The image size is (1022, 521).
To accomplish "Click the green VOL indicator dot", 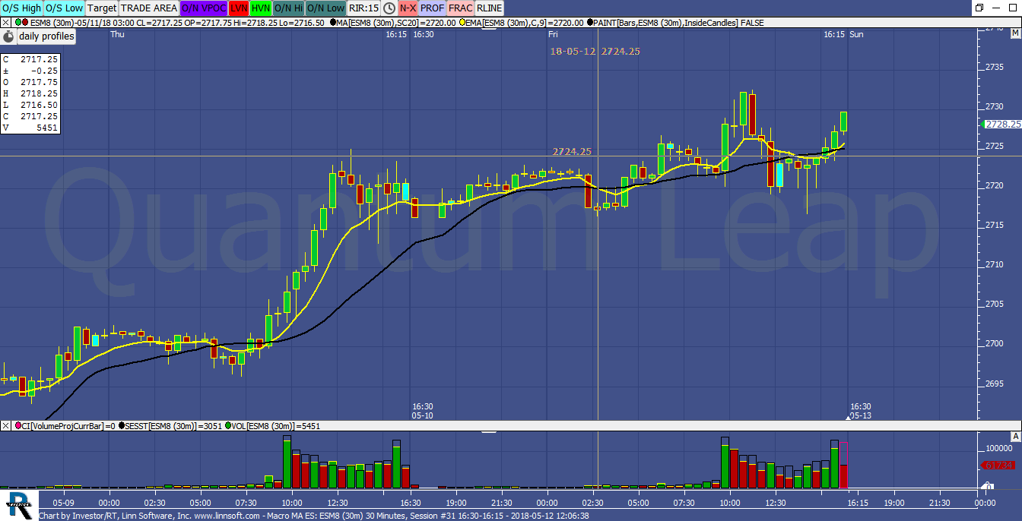I will (230, 426).
